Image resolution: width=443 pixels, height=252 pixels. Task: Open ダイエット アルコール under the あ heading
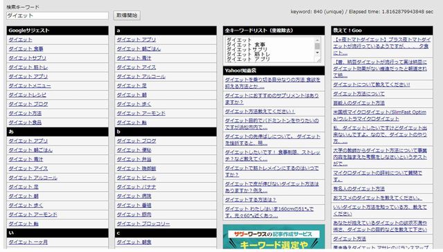coord(33,178)
